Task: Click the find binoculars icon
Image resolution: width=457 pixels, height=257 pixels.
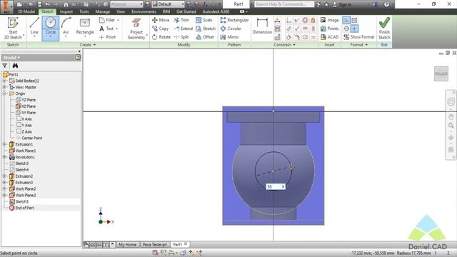Action: pyautogui.click(x=15, y=66)
